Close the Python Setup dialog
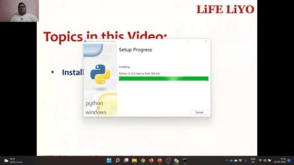Image resolution: width=294 pixels, height=165 pixels. [206, 41]
